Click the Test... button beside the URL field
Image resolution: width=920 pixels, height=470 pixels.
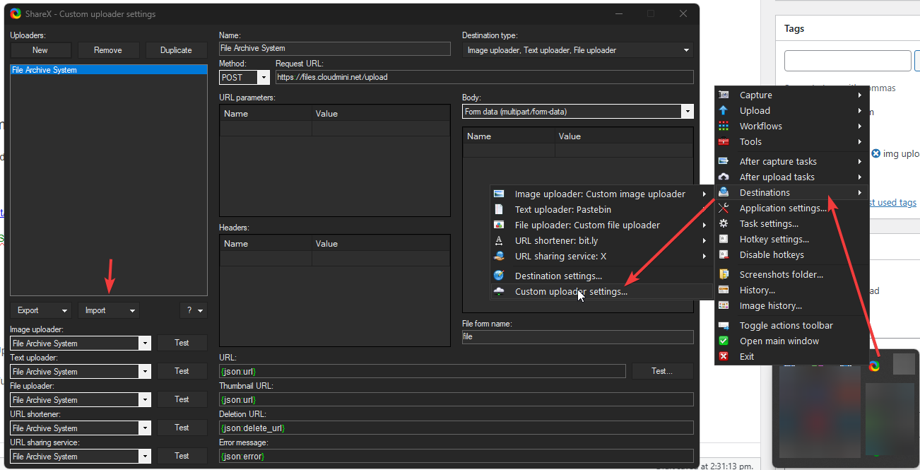pos(662,371)
